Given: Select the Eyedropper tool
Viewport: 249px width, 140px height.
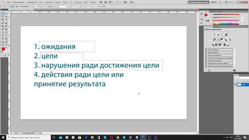Looking at the screenshot, I should (x=6, y=20).
